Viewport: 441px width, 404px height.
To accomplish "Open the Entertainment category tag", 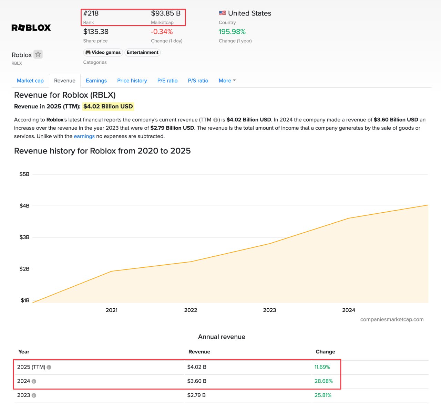I will 142,52.
